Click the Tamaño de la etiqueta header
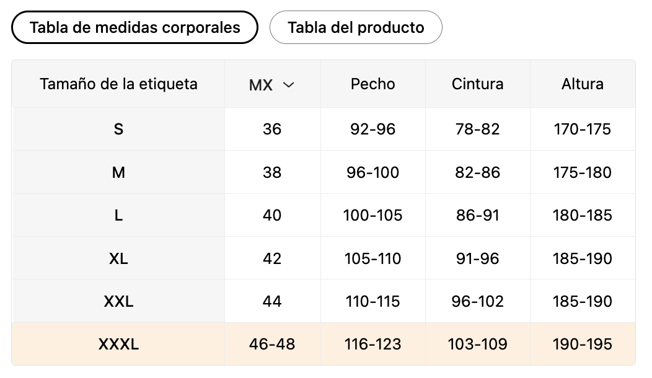This screenshot has height=378, width=652. (x=118, y=84)
